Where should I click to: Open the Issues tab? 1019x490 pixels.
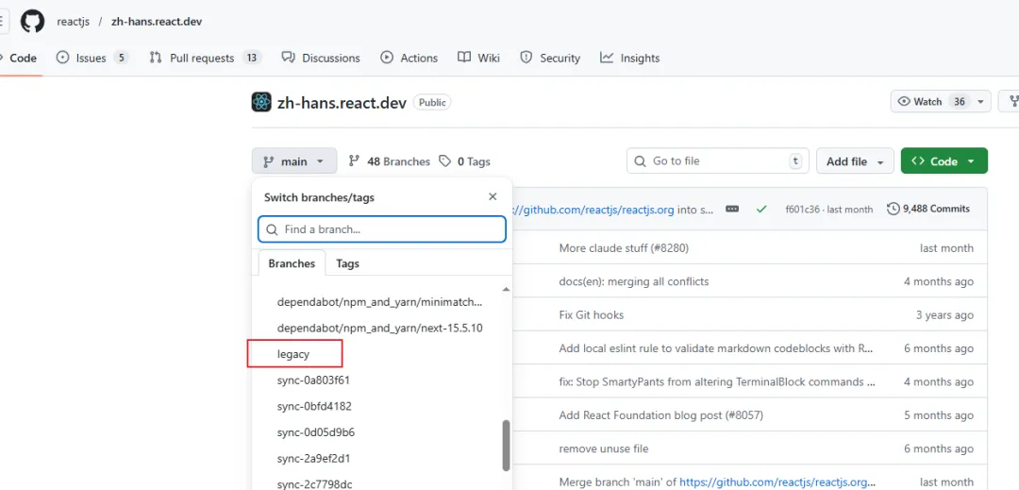coord(92,58)
